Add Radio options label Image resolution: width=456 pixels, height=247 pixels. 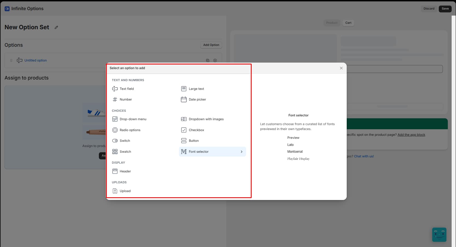[x=130, y=130]
